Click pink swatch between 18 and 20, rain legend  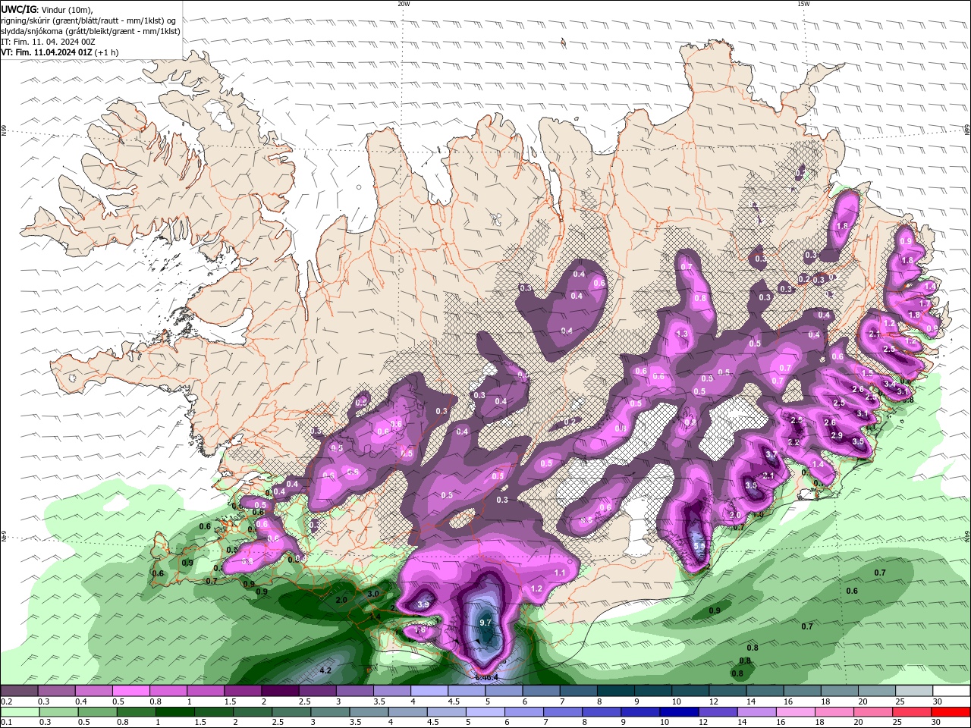click(835, 712)
